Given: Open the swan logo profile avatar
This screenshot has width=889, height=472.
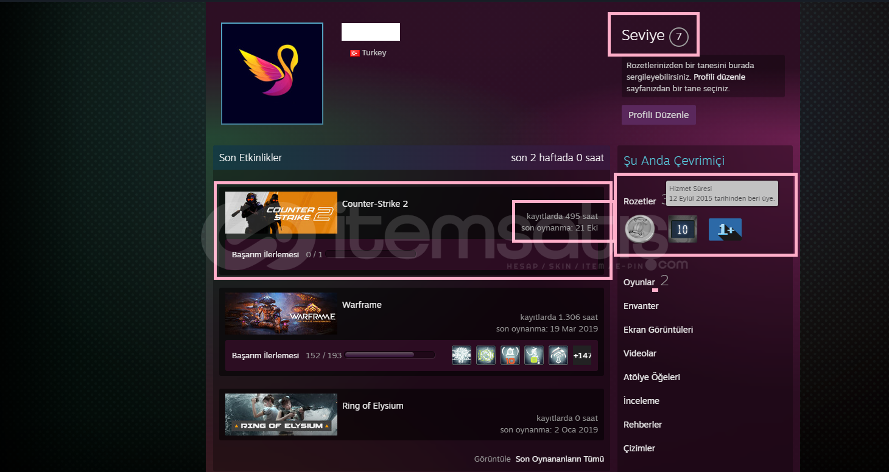Looking at the screenshot, I should click(272, 74).
